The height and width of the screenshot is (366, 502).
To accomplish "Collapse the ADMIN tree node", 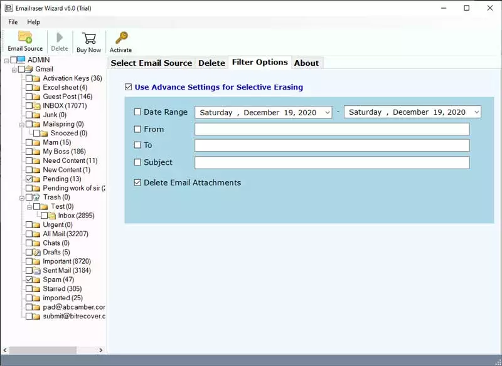I will [x=7, y=60].
